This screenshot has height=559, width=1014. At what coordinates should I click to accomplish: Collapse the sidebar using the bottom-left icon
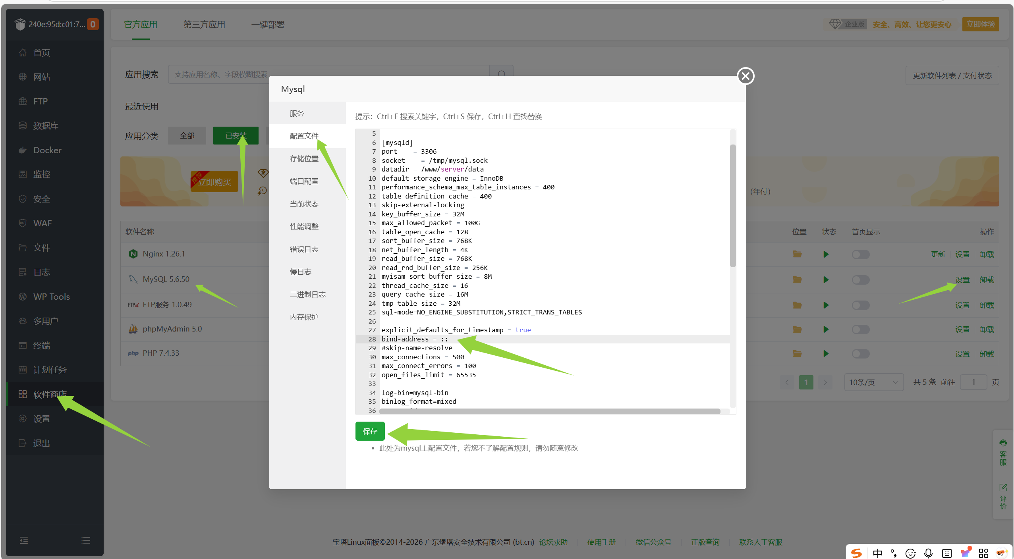[24, 540]
